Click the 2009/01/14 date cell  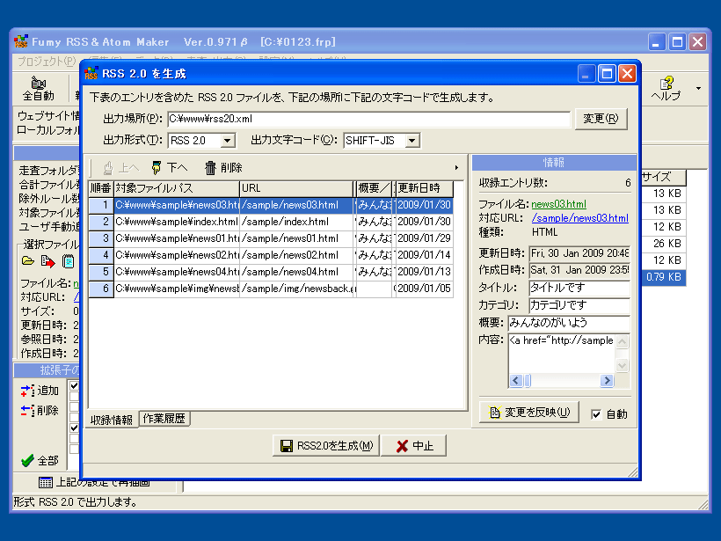click(424, 255)
